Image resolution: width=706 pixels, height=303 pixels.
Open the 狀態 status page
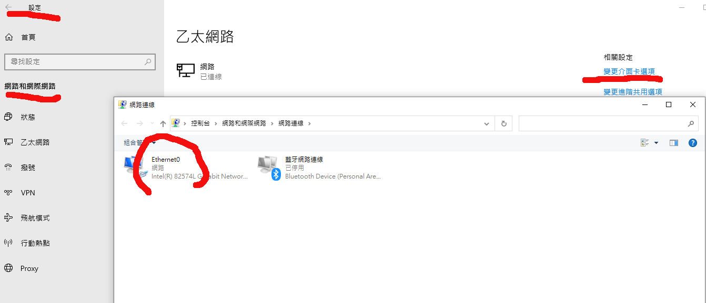pyautogui.click(x=28, y=117)
